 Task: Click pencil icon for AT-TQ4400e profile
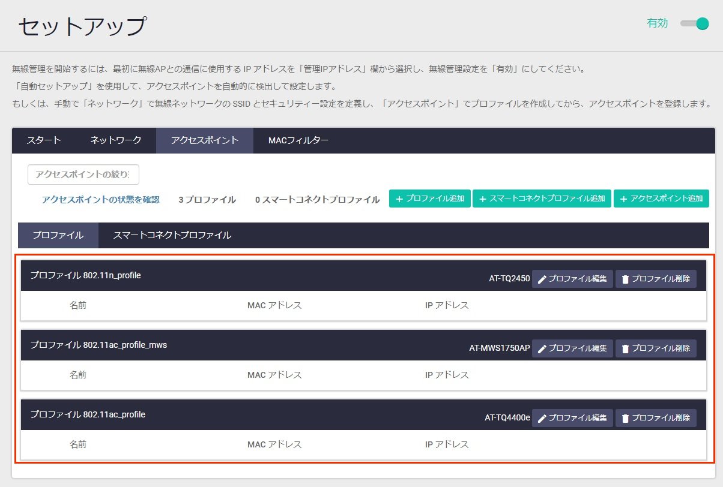coord(542,419)
